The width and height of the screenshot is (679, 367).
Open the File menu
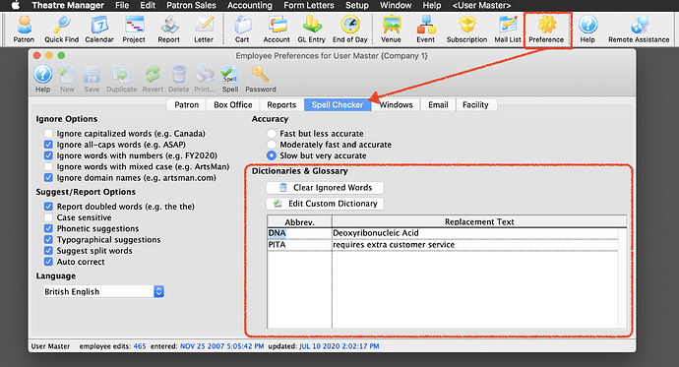(122, 5)
